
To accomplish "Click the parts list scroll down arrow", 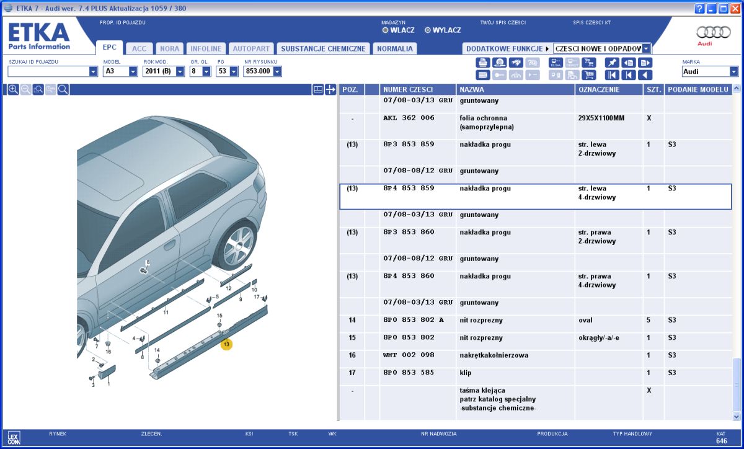I will coord(737,416).
